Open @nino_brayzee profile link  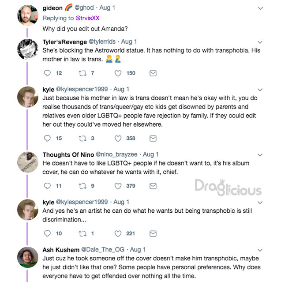coord(116,154)
